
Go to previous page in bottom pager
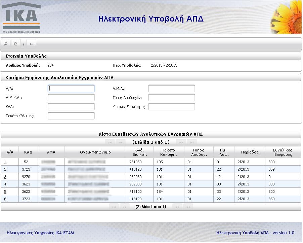coord(124,207)
